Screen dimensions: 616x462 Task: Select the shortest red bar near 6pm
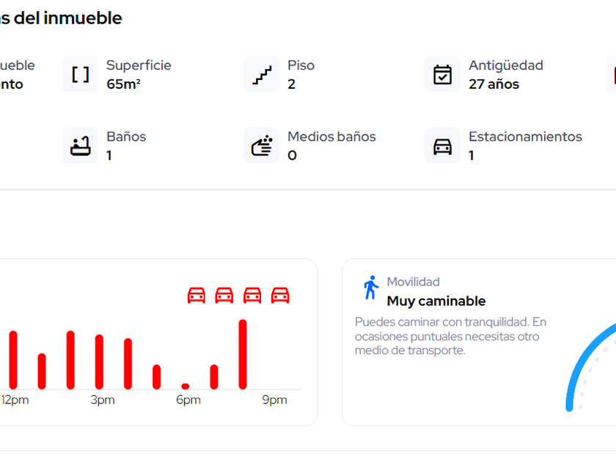186,386
